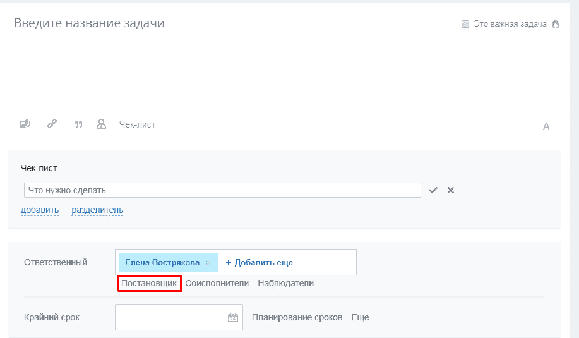The width and height of the screenshot is (579, 338).
Task: Open text formatting with the A icon
Action: click(546, 126)
